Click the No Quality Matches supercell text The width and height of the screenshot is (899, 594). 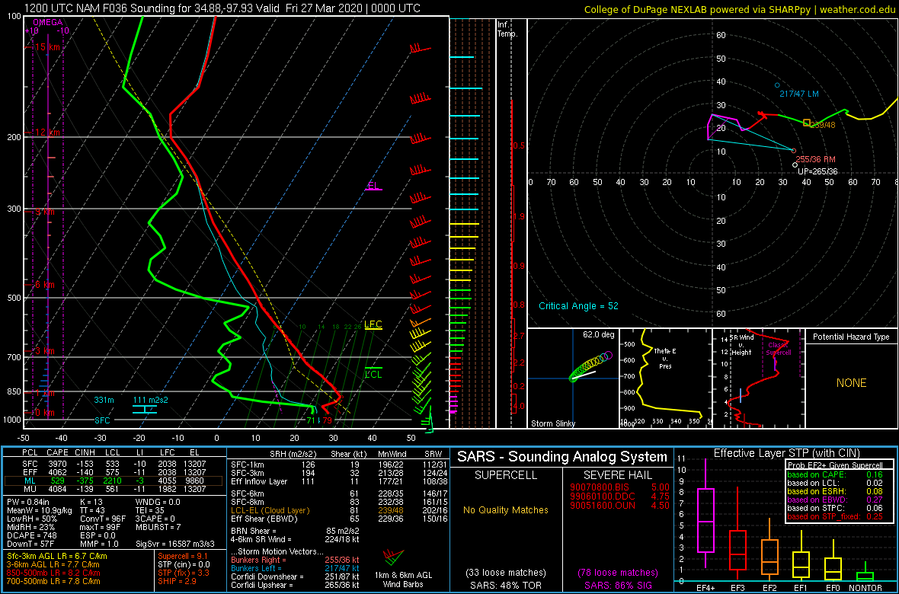[506, 509]
